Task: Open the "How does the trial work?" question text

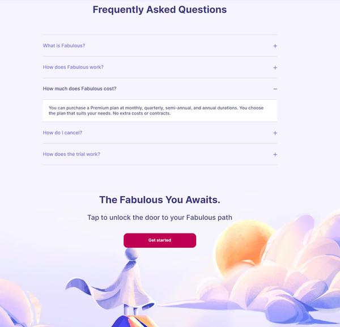Action: tap(71, 154)
